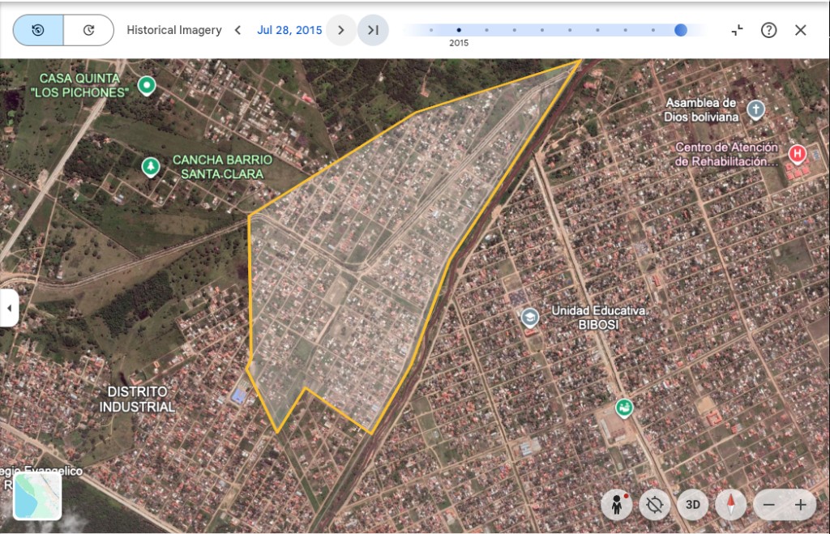This screenshot has width=830, height=534.
Task: Close the Historical Imagery bar
Action: [800, 30]
